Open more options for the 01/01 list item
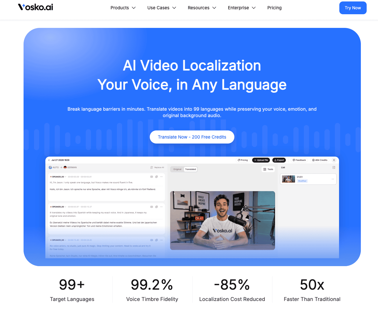Image resolution: width=378 pixels, height=319 pixels. click(x=333, y=179)
